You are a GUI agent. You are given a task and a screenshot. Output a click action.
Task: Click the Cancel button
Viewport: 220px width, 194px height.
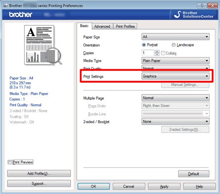tap(129, 187)
